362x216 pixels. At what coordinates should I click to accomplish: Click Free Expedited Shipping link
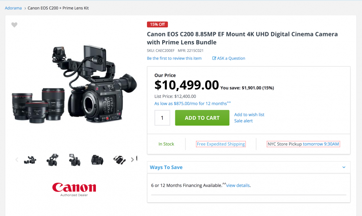[221, 144]
